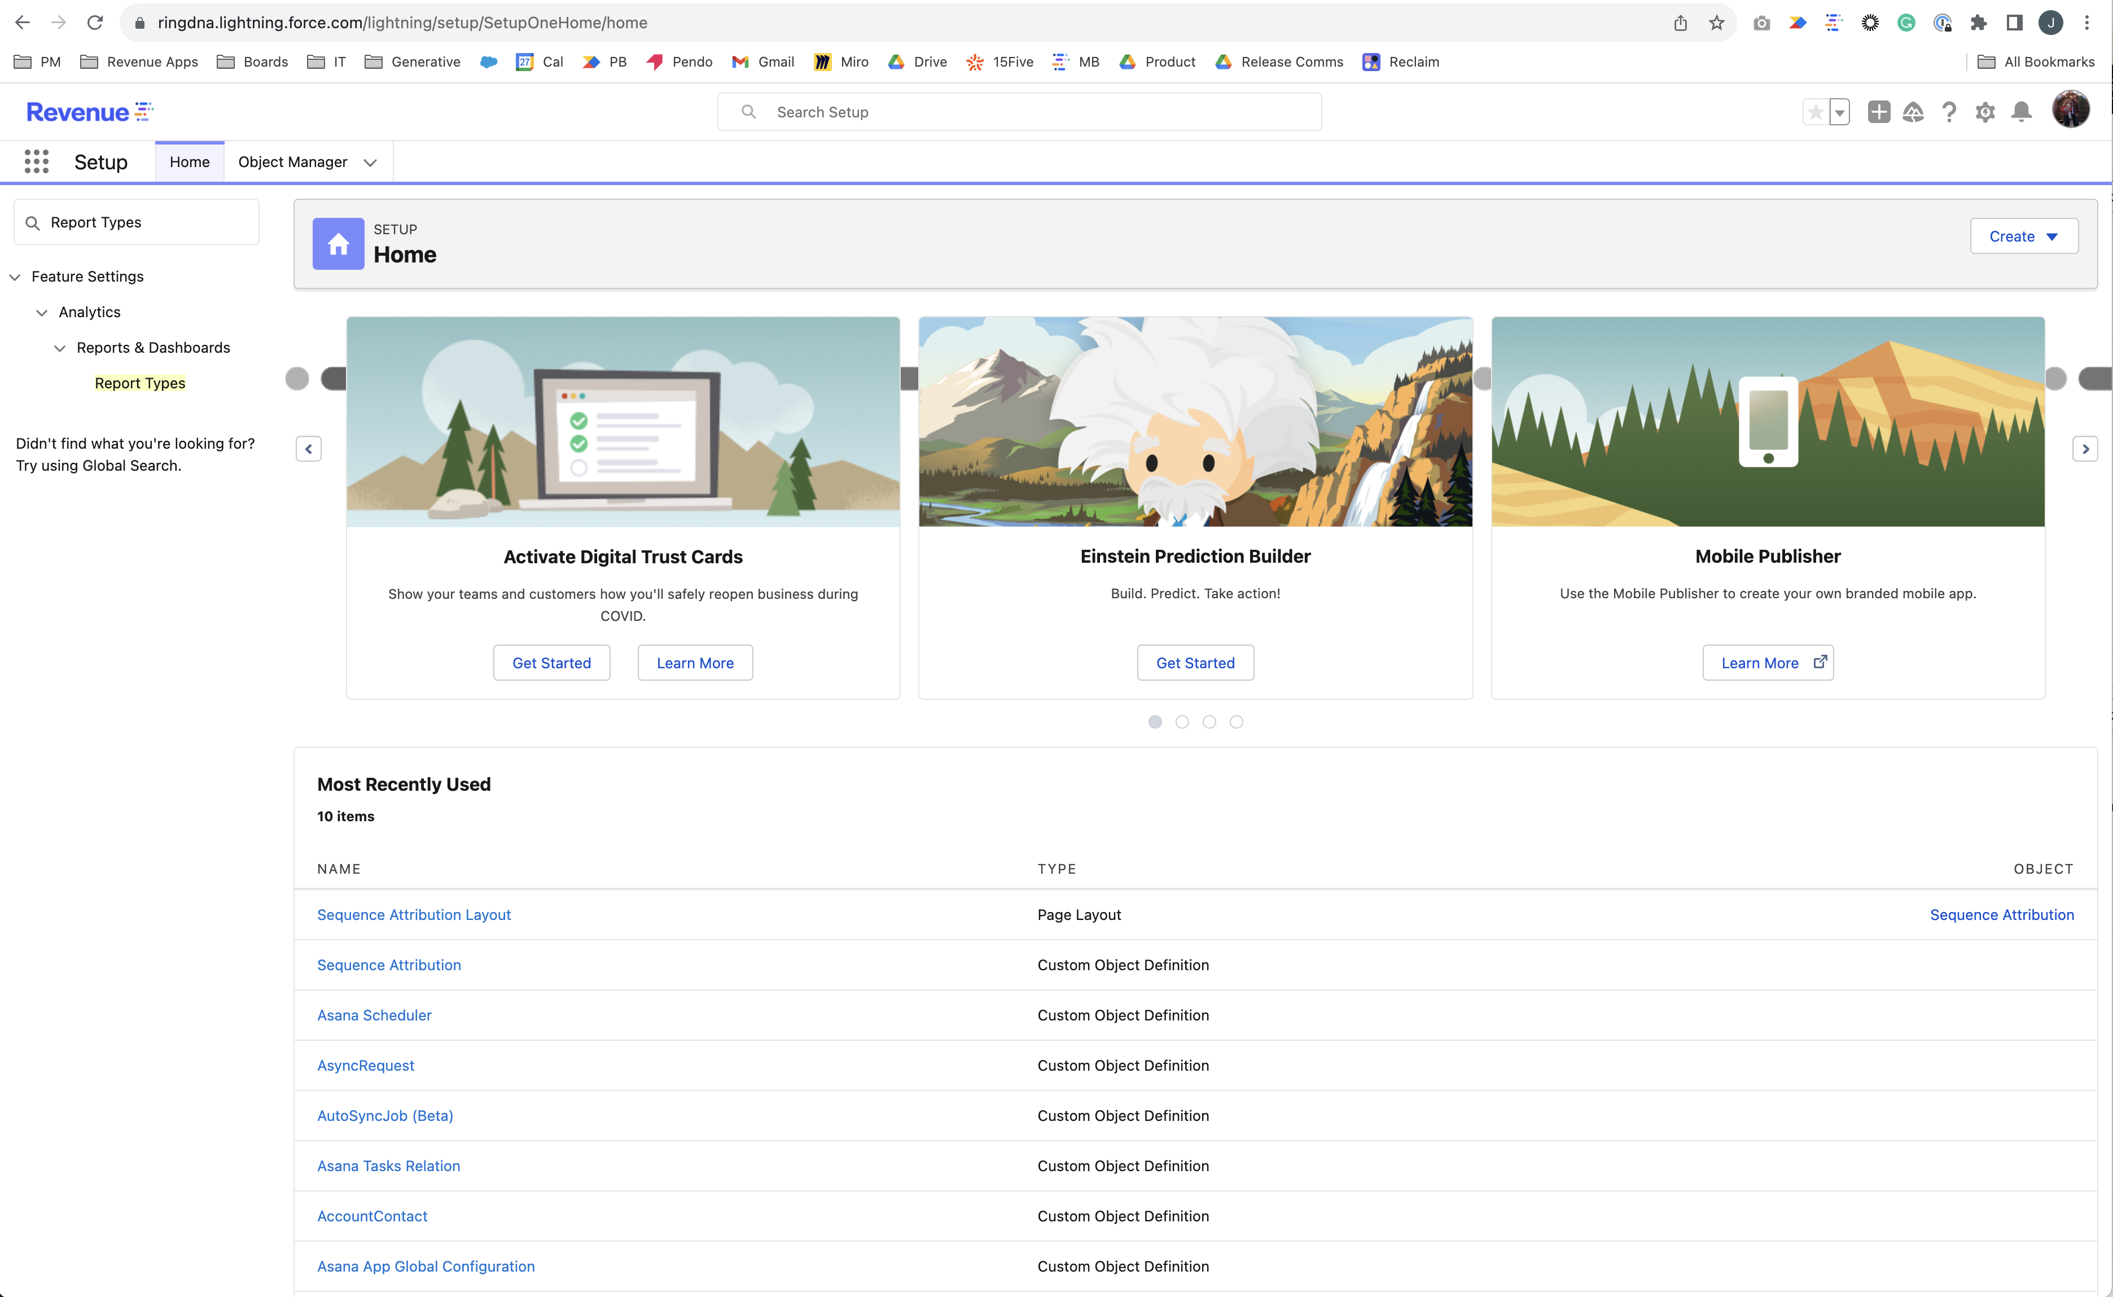2113x1297 pixels.
Task: Click the Search Setup input field
Action: (1019, 112)
